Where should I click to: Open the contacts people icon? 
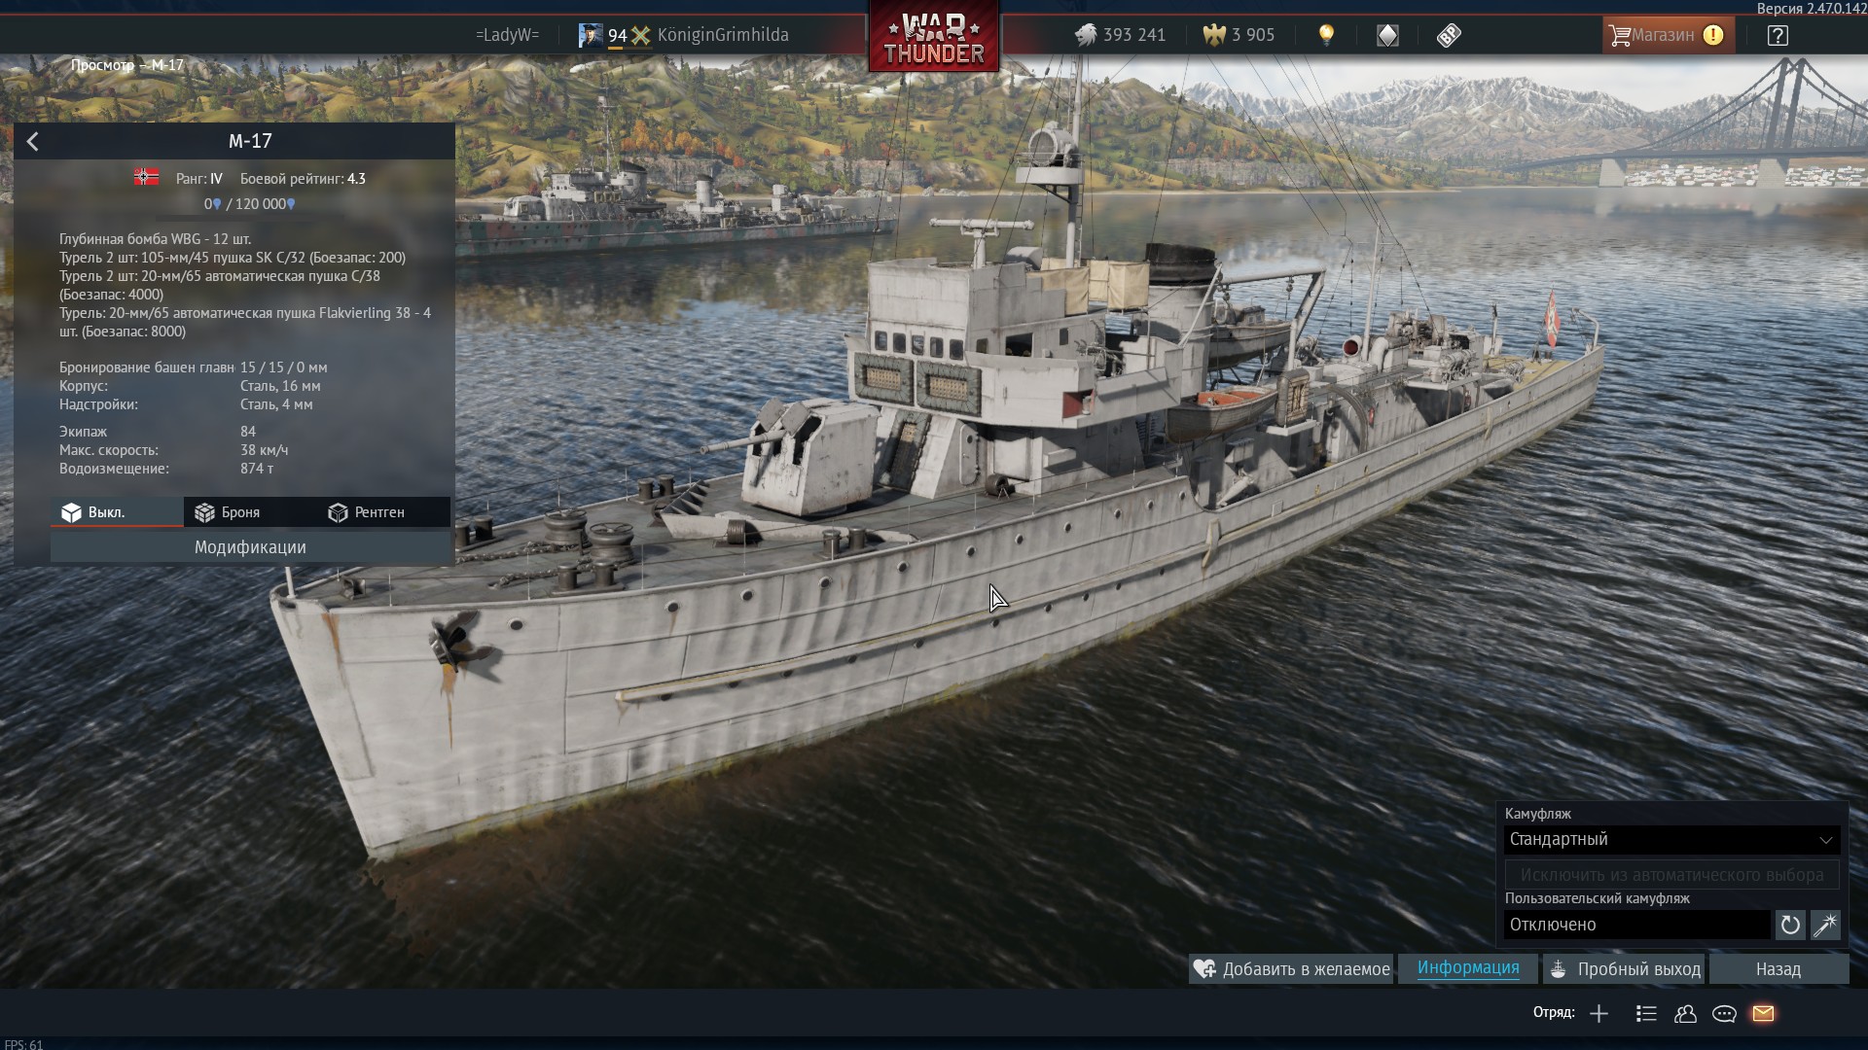[x=1685, y=1014]
